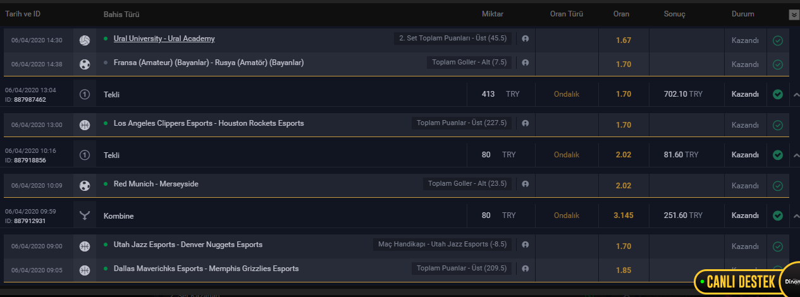Click the Kombine bet type icon
800x297 pixels.
click(x=85, y=215)
